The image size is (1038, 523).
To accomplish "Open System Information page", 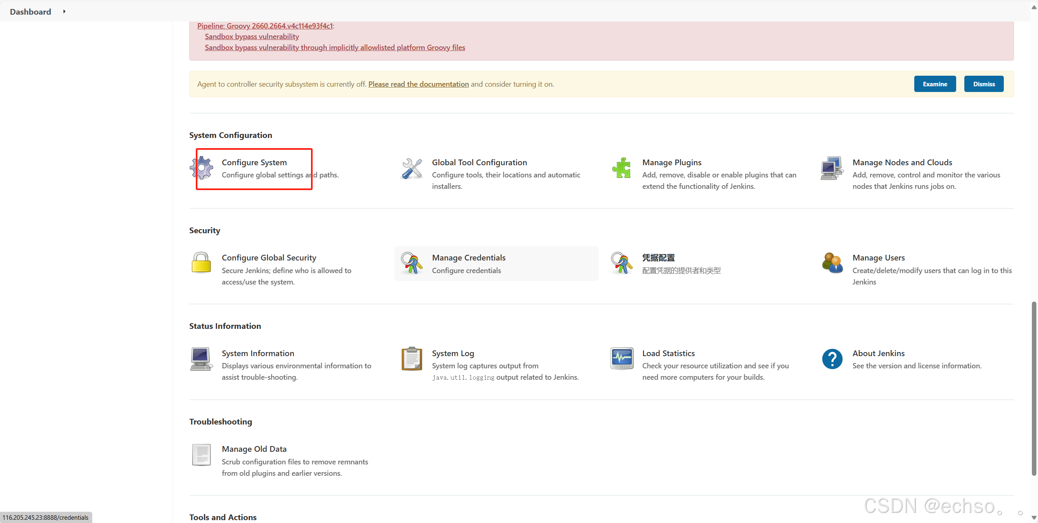I will click(258, 353).
